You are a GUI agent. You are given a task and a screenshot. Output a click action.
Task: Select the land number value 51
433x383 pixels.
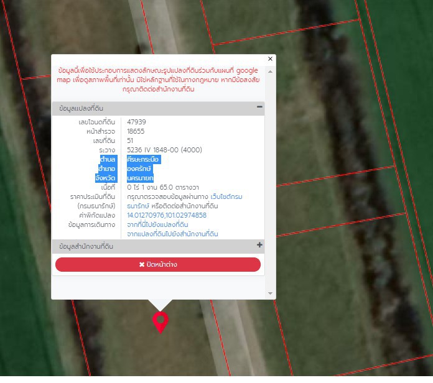click(x=130, y=141)
